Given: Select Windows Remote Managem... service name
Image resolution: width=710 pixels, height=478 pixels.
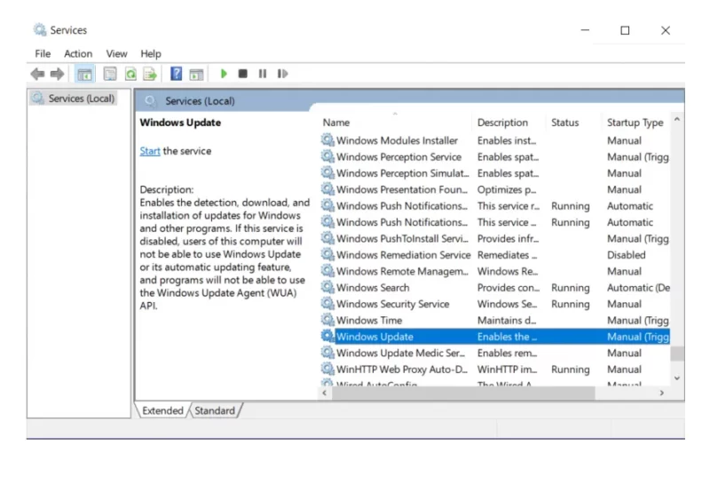Looking at the screenshot, I should click(x=402, y=271).
